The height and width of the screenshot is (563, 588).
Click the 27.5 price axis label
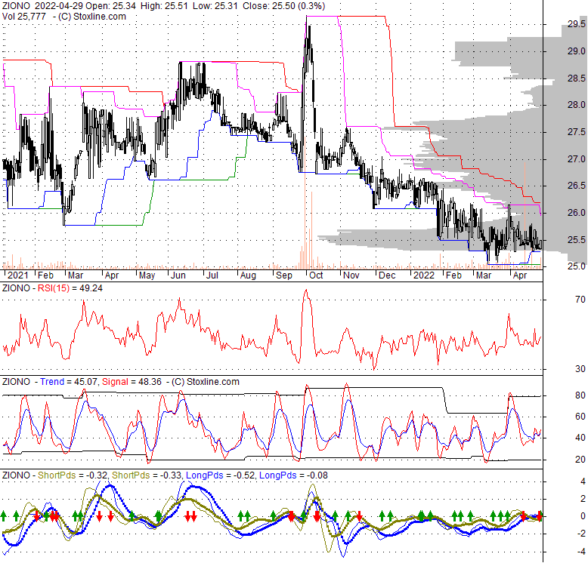pyautogui.click(x=576, y=132)
